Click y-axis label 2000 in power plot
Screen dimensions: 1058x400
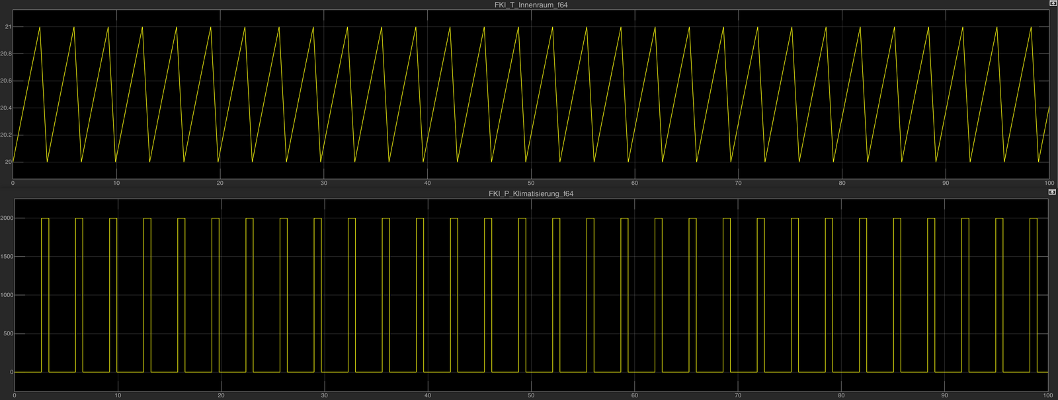click(x=7, y=218)
